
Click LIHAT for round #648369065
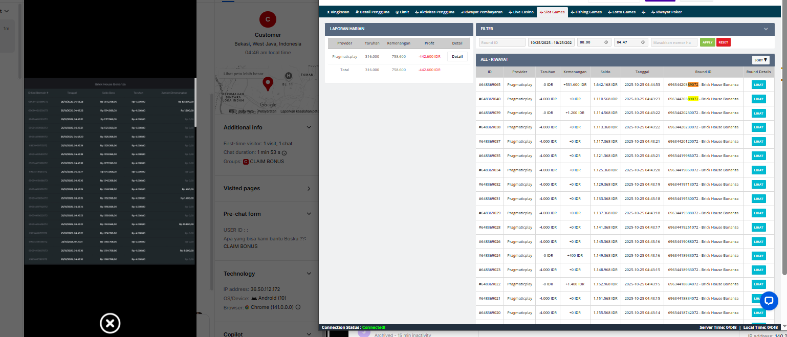758,85
